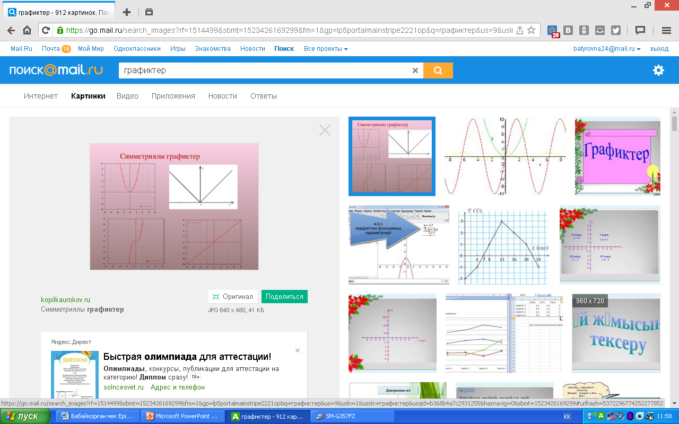This screenshot has height=424, width=679.
Task: Open the 960 x 720 тексеру thumbnail
Action: tap(616, 333)
